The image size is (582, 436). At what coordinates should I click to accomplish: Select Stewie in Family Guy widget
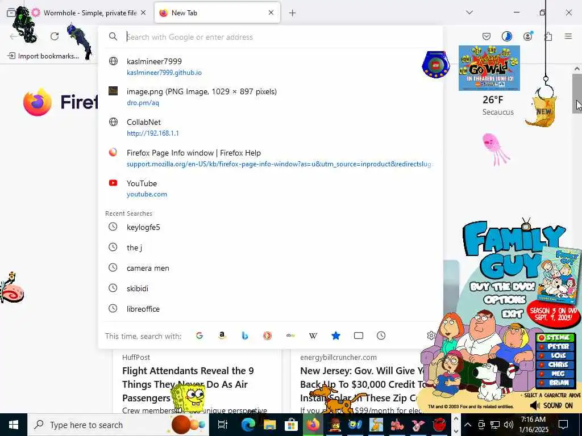(x=555, y=337)
